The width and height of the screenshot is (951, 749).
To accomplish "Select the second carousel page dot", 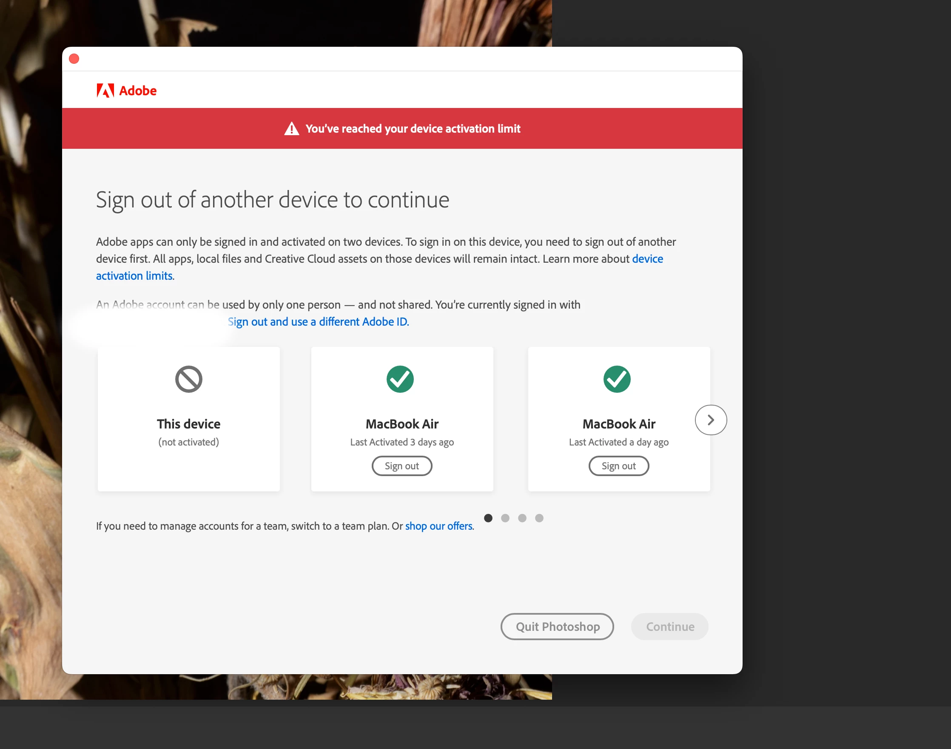I will (505, 518).
